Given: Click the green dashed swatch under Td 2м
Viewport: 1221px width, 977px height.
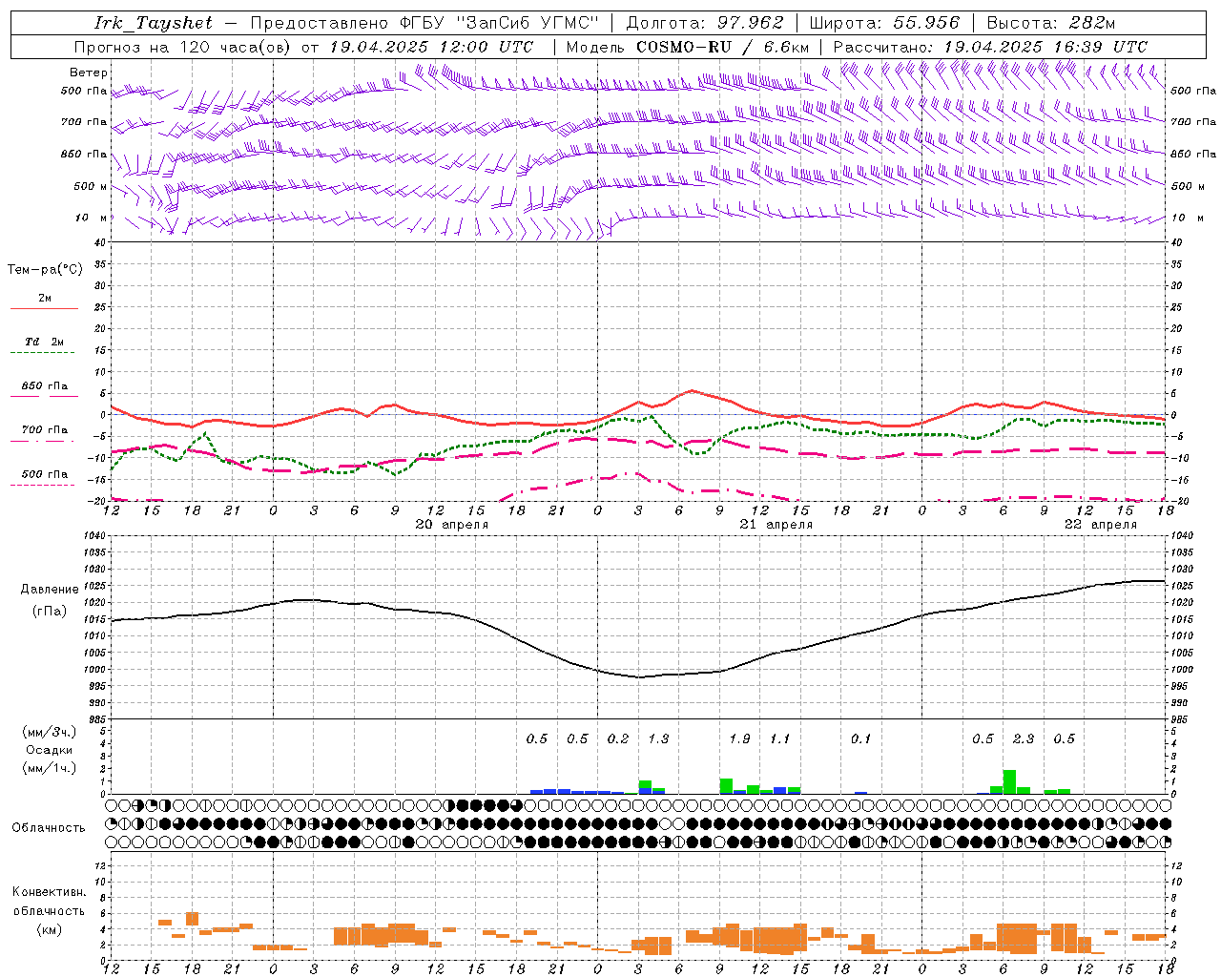Looking at the screenshot, I should click(x=42, y=353).
